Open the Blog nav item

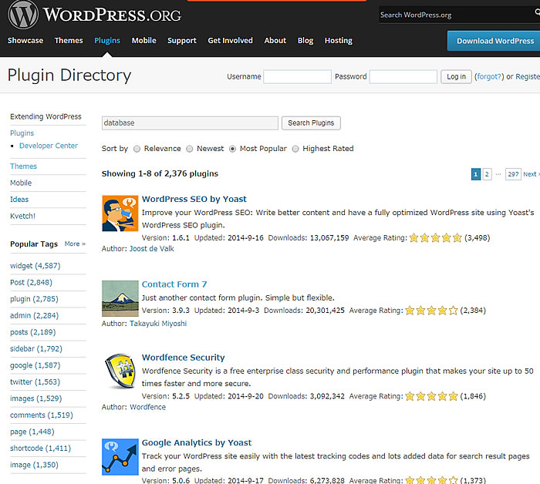pos(305,41)
